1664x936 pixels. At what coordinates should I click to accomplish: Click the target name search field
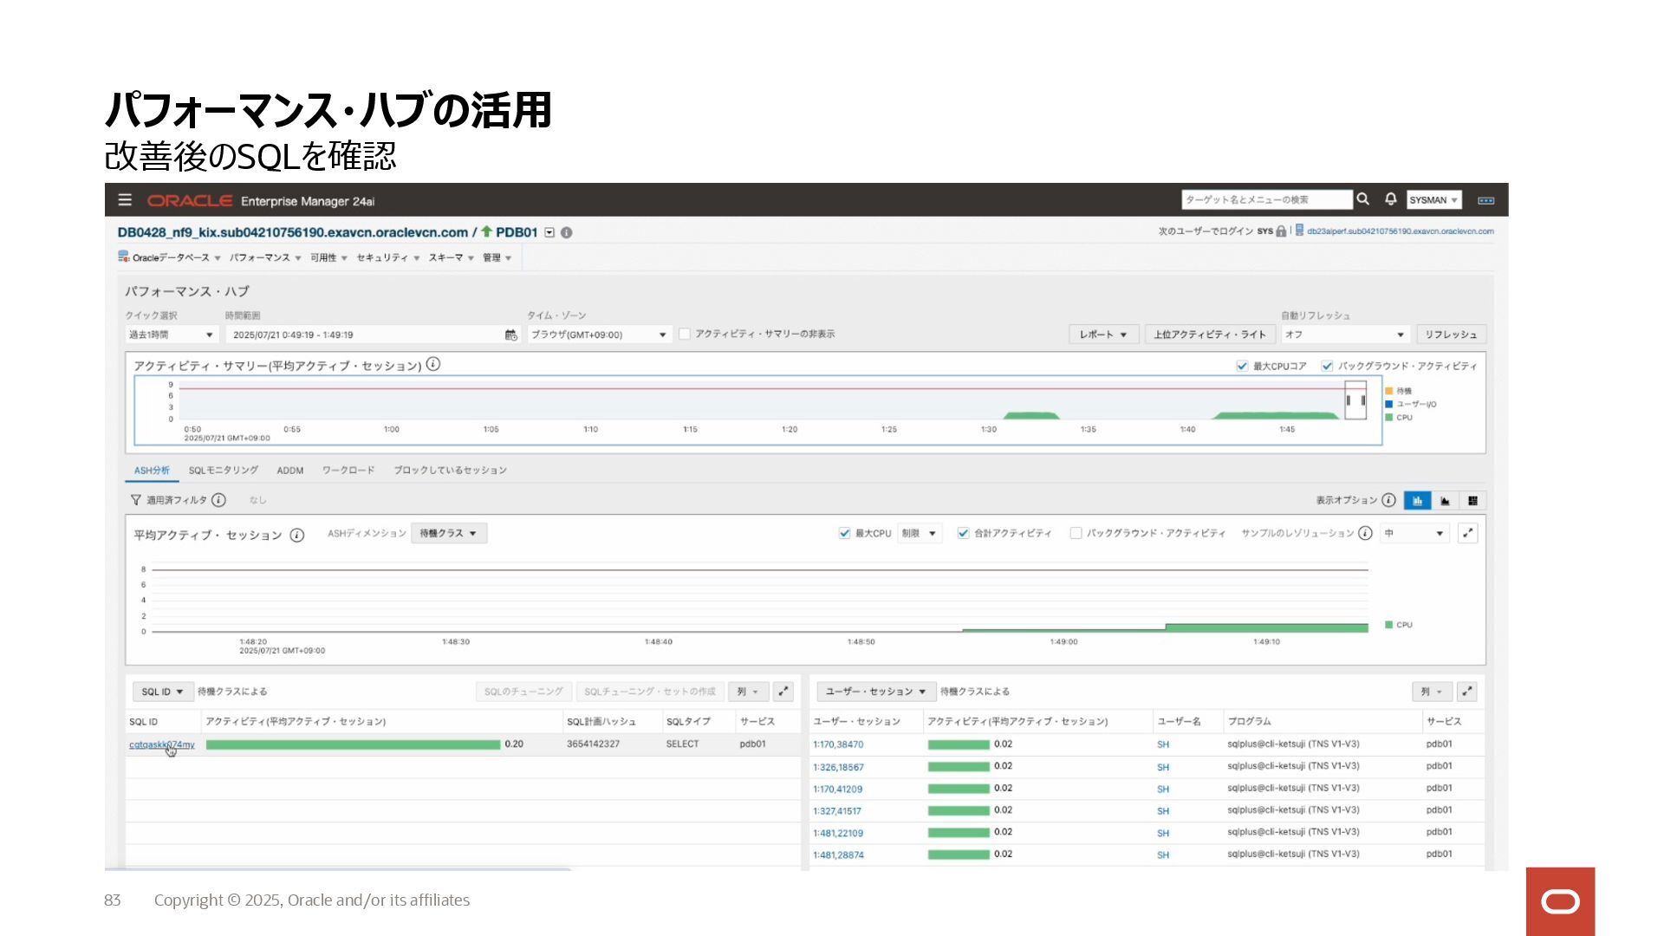point(1267,200)
